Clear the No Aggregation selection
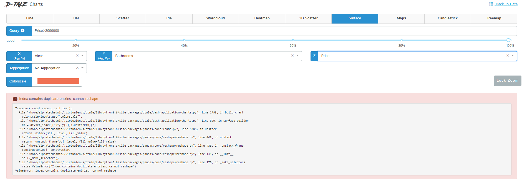This screenshot has height=184, width=522. coord(77,68)
